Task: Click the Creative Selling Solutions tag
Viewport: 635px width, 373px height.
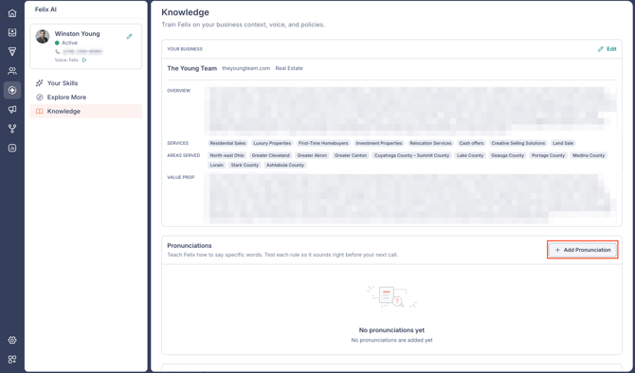Action: [x=518, y=143]
